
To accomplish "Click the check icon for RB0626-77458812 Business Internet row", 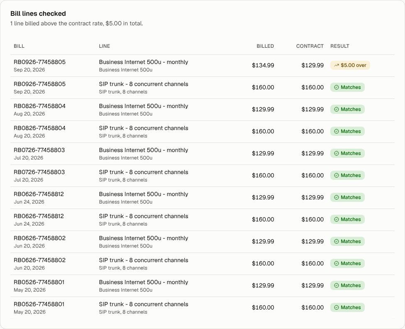I will click(x=336, y=197).
